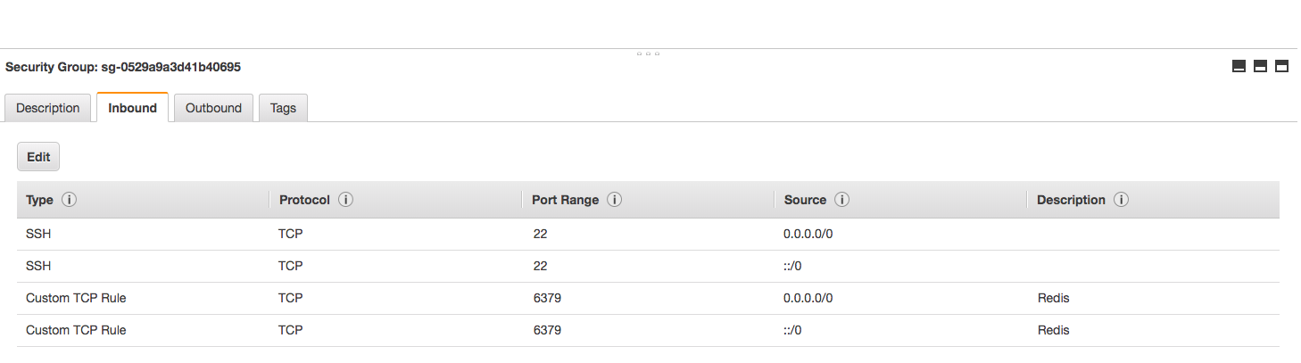The width and height of the screenshot is (1301, 363).
Task: Click the info icon next to Source
Action: (x=841, y=200)
